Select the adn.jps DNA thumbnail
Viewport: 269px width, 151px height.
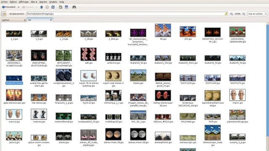click(89, 54)
